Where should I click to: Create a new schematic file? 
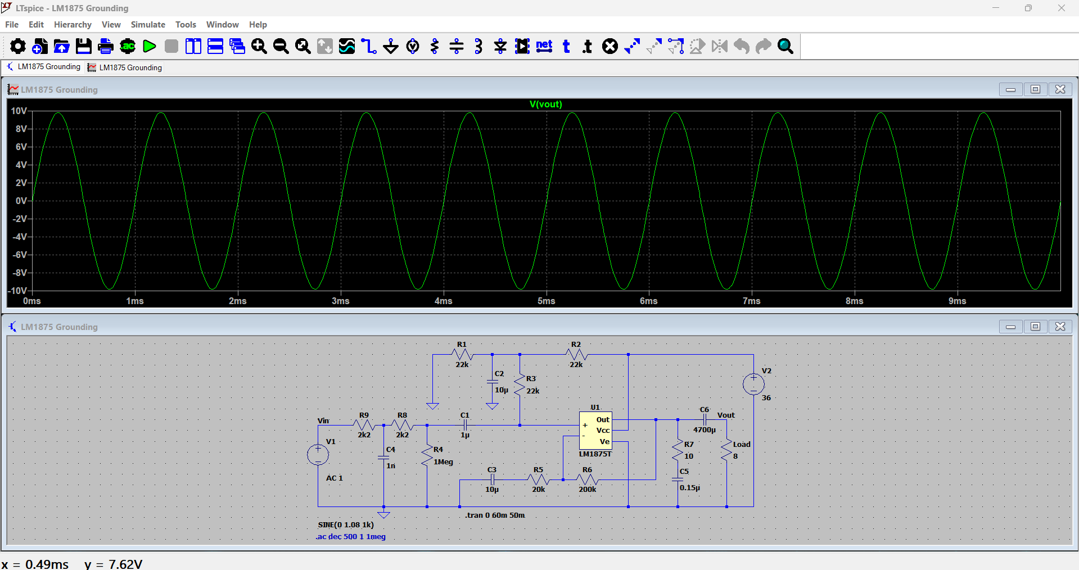(40, 46)
